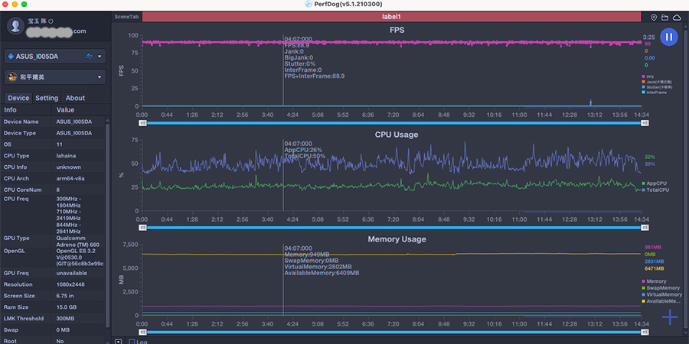Switch to the About tab

point(75,98)
